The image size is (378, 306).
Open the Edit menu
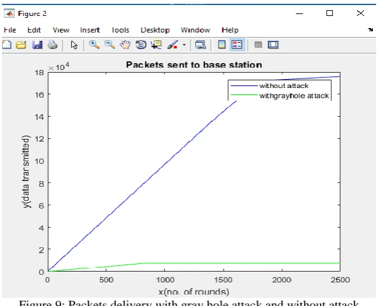coord(34,30)
